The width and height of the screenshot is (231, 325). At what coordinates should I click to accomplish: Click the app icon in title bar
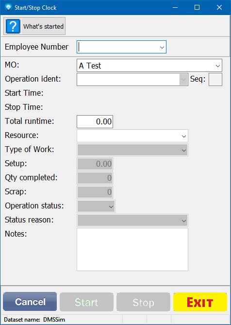tap(8, 8)
